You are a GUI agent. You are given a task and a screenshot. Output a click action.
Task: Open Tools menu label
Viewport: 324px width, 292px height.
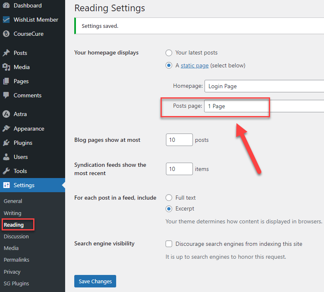coord(20,171)
